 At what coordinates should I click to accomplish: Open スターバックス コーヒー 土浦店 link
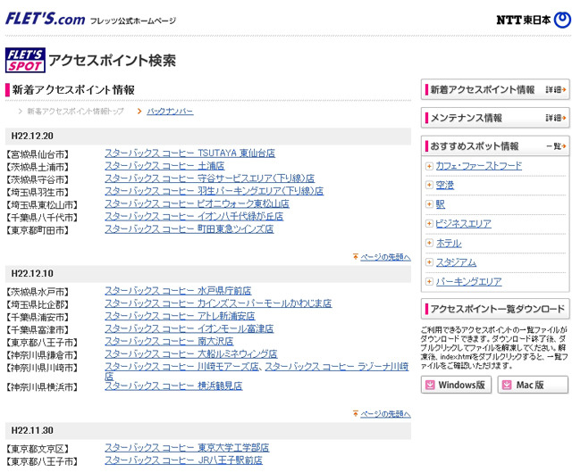pyautogui.click(x=164, y=166)
